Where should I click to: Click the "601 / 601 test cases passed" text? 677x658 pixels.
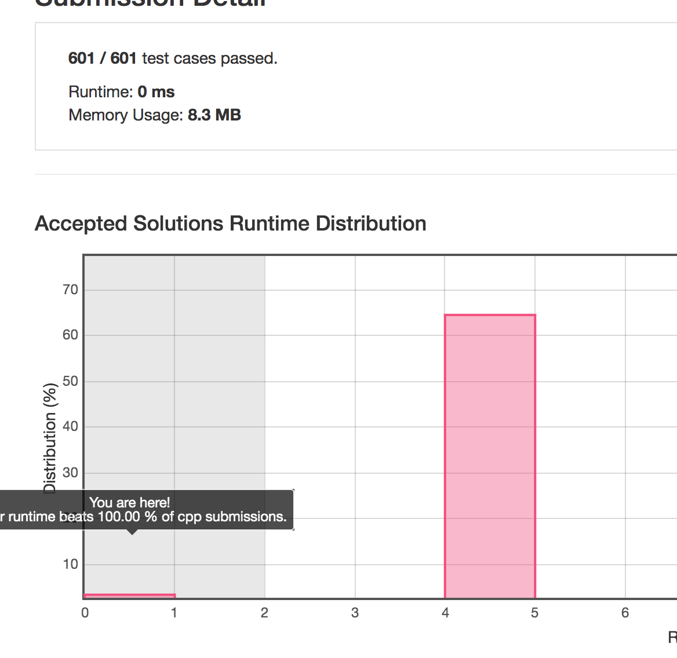point(173,59)
